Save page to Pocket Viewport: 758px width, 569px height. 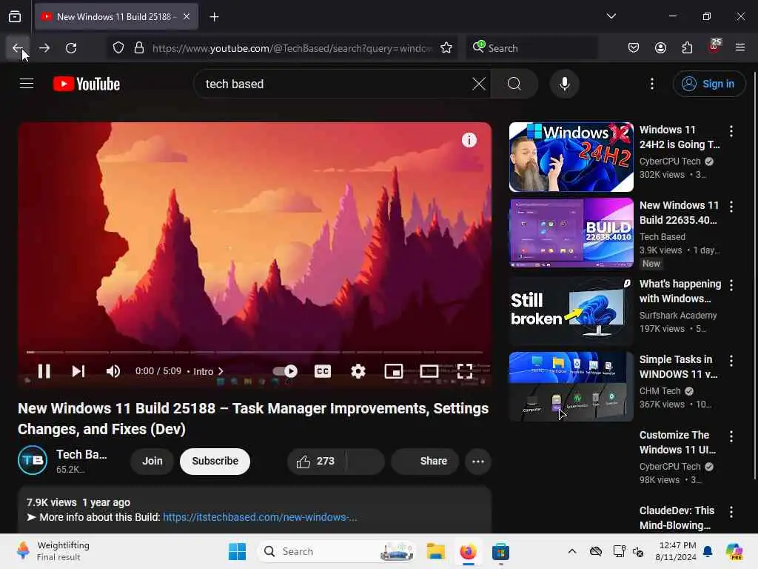(634, 48)
